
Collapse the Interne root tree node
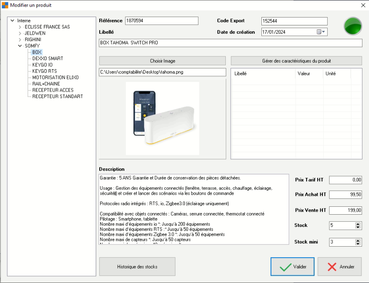pos(12,21)
